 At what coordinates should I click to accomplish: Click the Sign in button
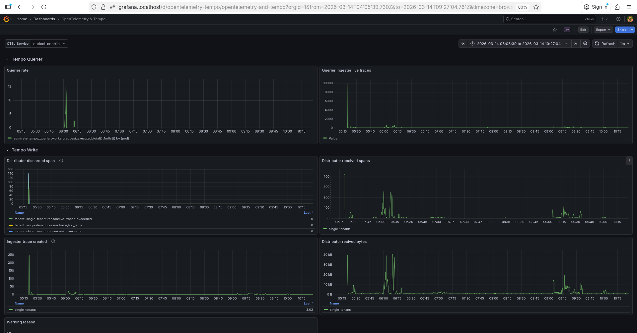(596, 7)
